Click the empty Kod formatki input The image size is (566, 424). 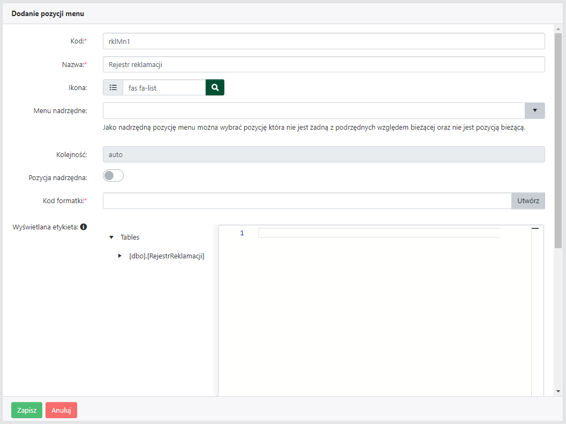coord(307,201)
